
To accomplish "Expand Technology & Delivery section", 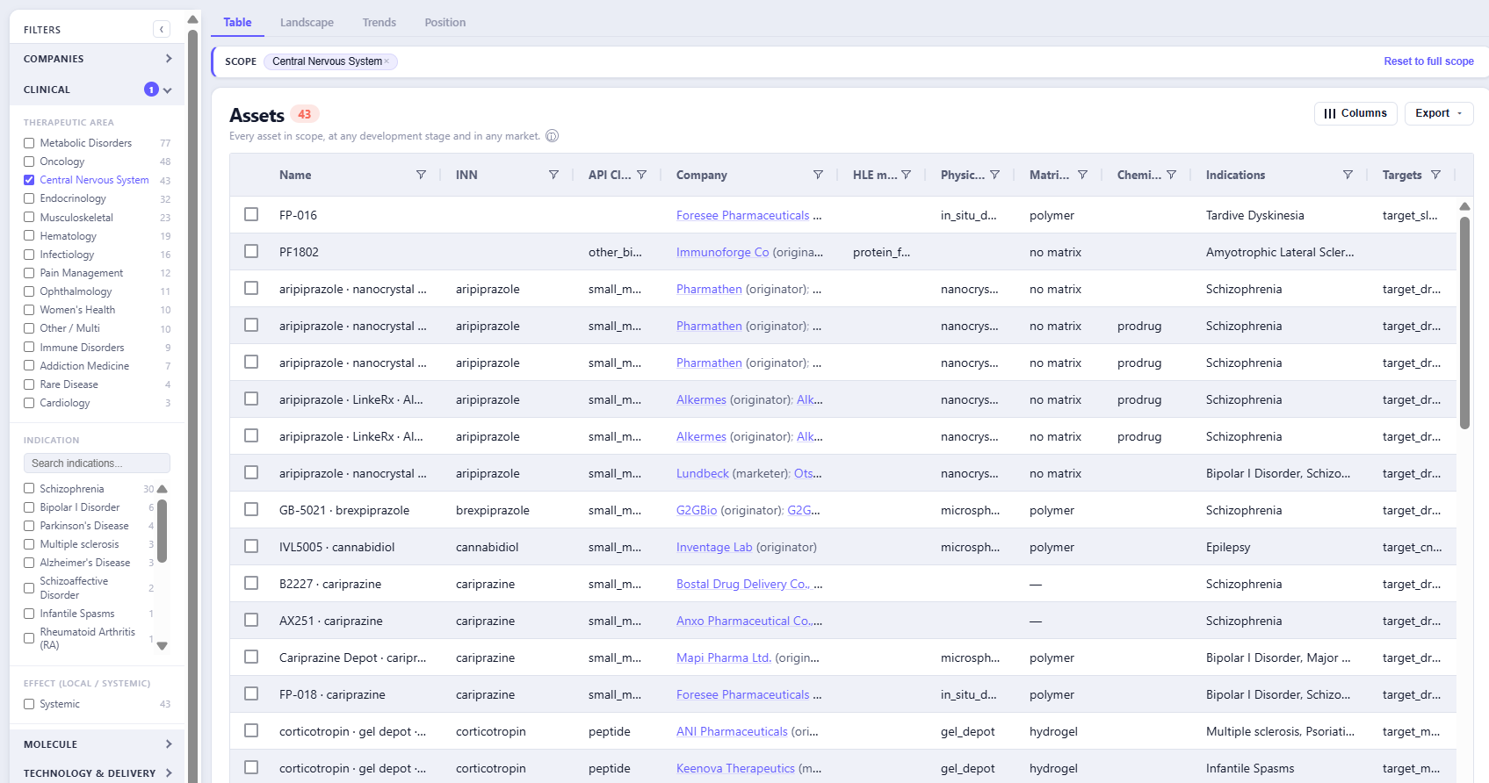I will 98,773.
